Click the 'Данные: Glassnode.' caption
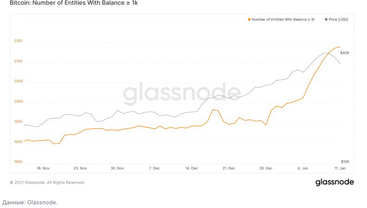The height and width of the screenshot is (208, 367). [x=30, y=202]
